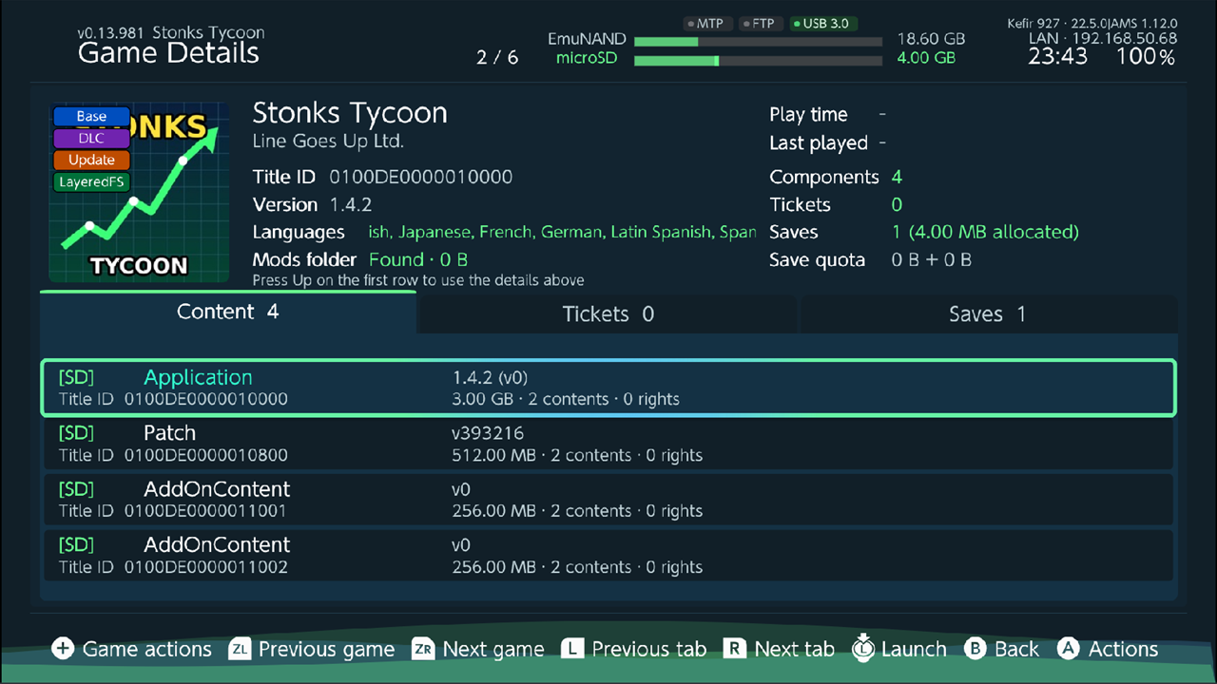The image size is (1217, 684).
Task: Click the blue Base badge
Action: (91, 116)
